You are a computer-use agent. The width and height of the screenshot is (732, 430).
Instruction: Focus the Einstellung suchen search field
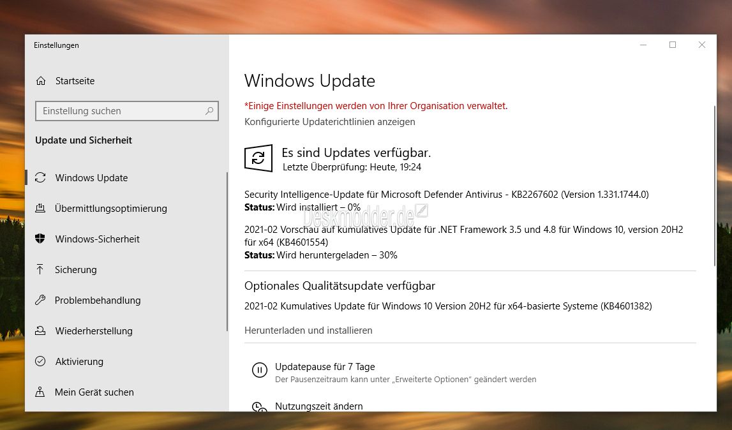127,110
